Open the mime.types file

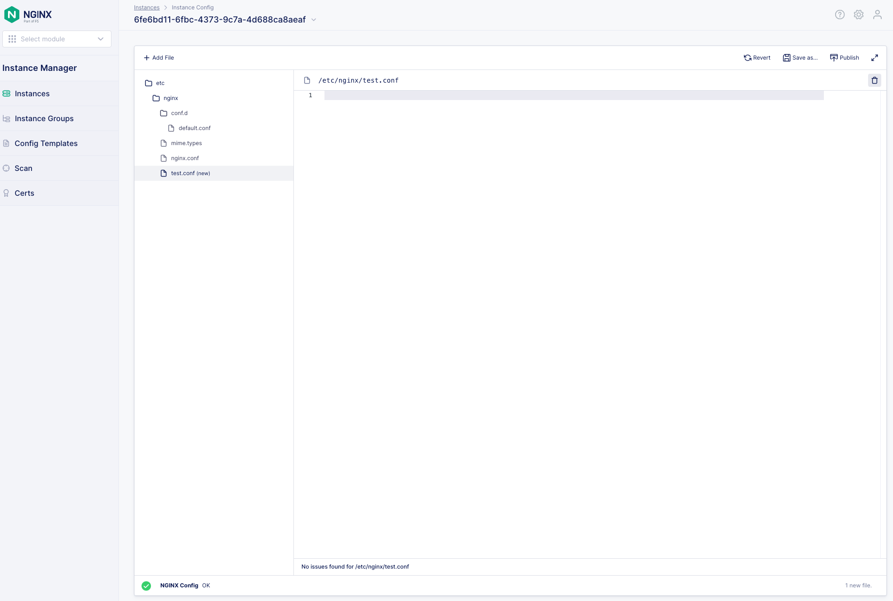click(182, 143)
